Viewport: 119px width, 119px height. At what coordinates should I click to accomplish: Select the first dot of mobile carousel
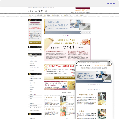88,85
